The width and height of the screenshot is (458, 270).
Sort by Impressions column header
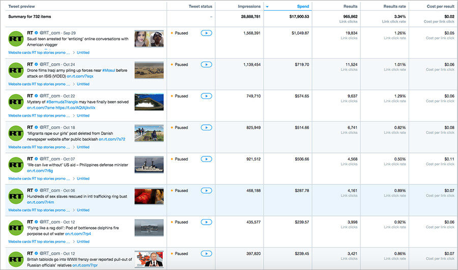coord(249,6)
